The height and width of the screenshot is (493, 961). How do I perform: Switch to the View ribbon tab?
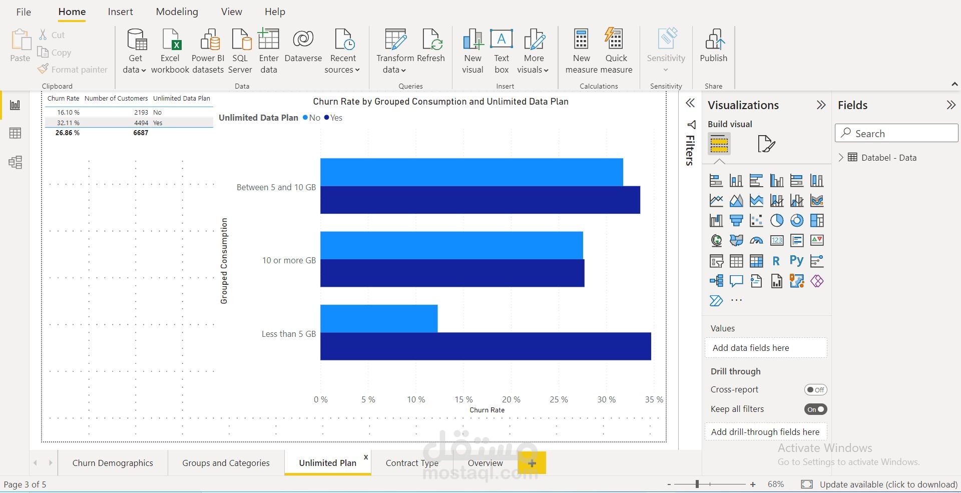pyautogui.click(x=231, y=12)
